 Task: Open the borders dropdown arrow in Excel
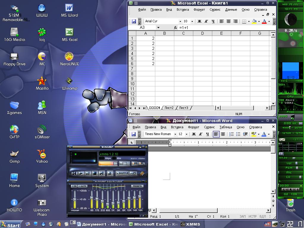pyautogui.click(x=249, y=21)
